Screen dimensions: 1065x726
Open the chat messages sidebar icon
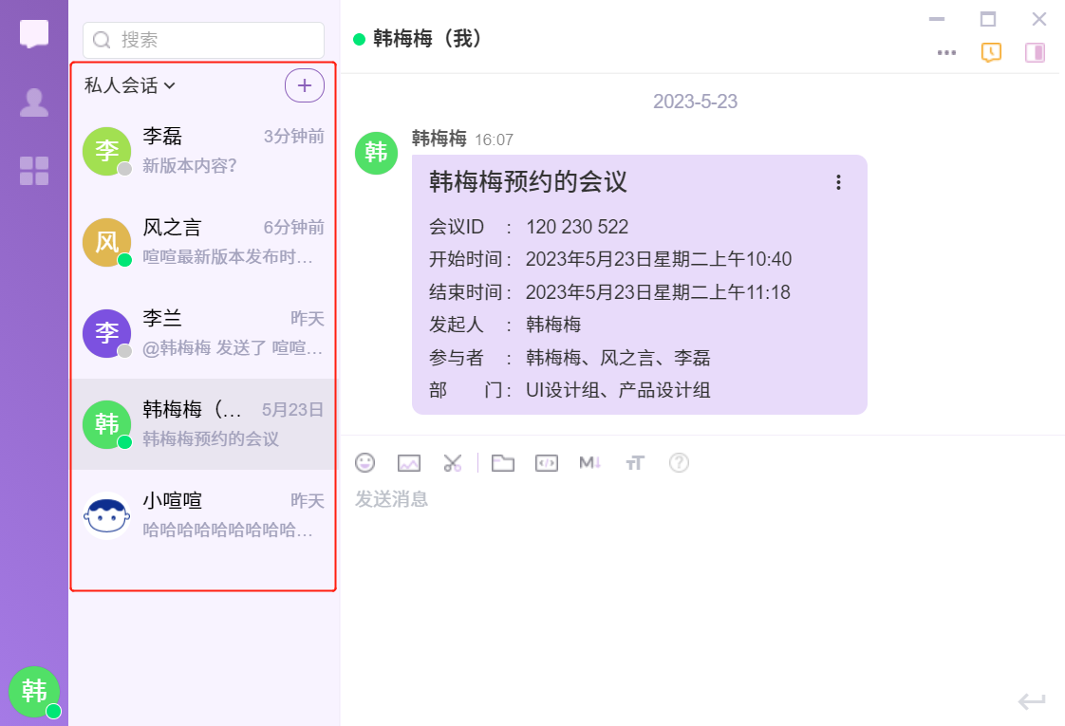click(34, 34)
